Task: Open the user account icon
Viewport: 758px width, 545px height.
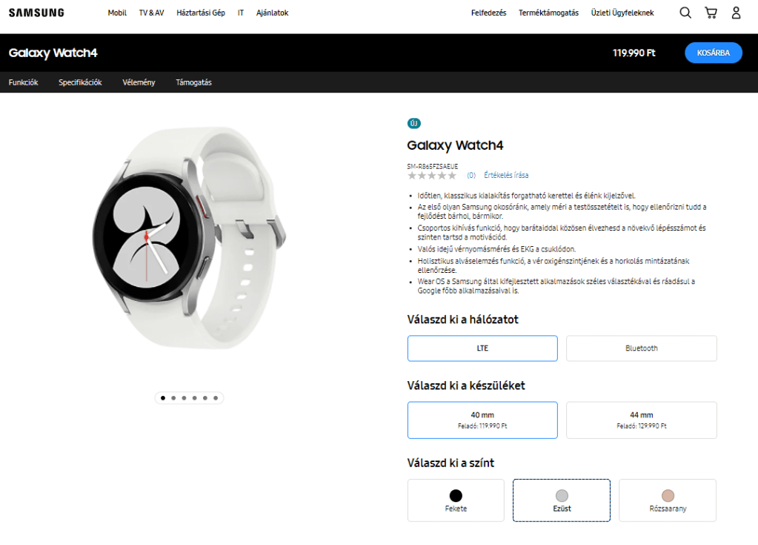Action: (x=736, y=13)
